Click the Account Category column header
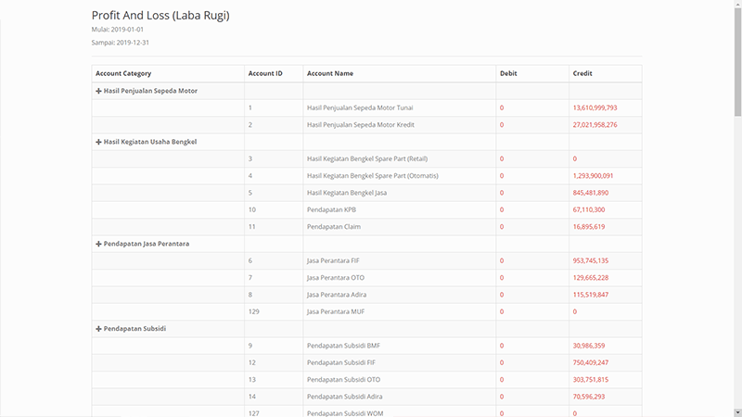742x417 pixels. (123, 73)
